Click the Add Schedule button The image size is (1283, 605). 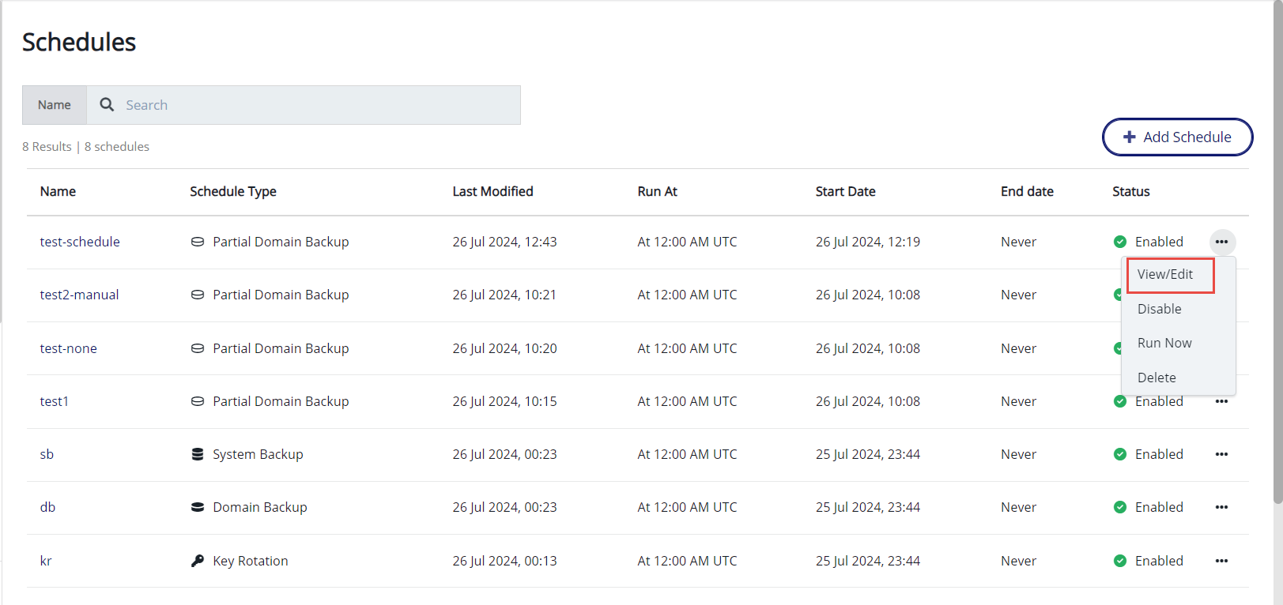(x=1177, y=137)
